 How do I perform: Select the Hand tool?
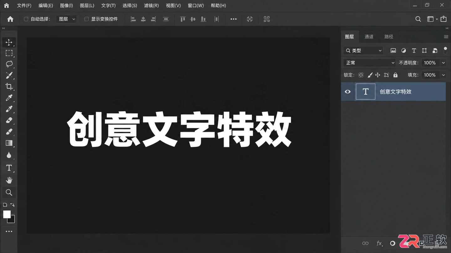pyautogui.click(x=9, y=180)
